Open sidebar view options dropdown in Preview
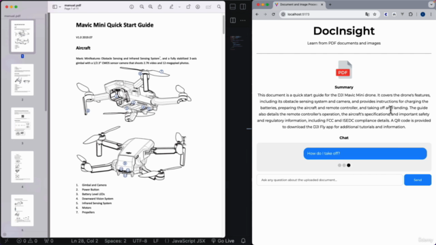The height and width of the screenshot is (245, 436). coord(60,7)
